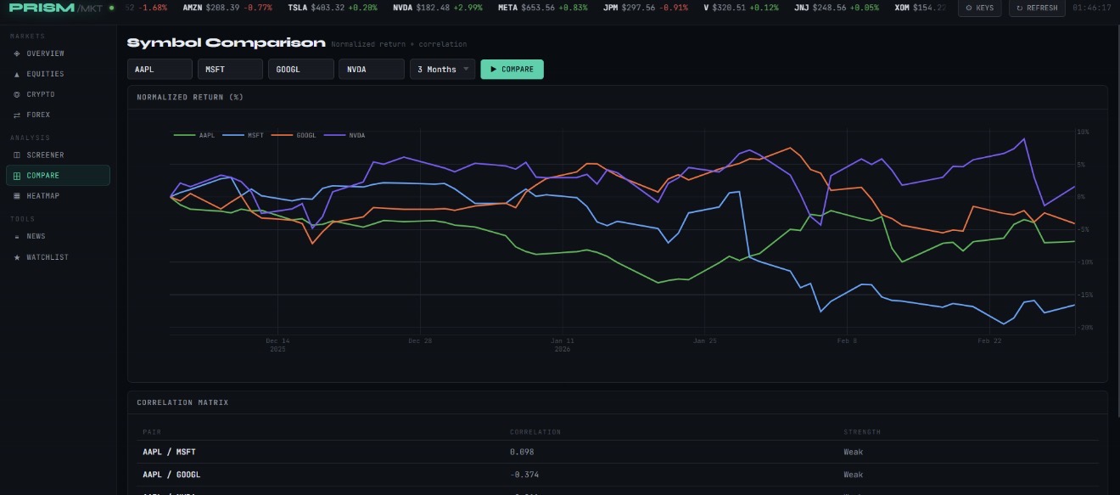Focus the fourth symbol field NVDA
This screenshot has height=495, width=1120.
371,70
